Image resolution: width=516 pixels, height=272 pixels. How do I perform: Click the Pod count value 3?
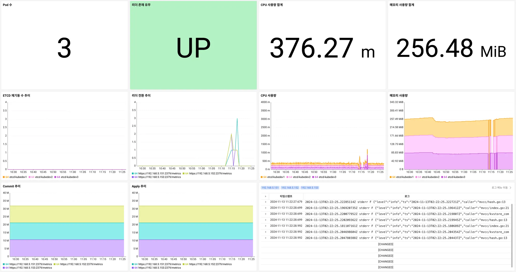tap(64, 48)
